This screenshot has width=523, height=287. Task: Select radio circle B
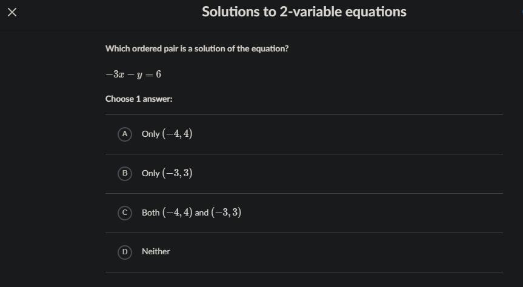(x=125, y=173)
